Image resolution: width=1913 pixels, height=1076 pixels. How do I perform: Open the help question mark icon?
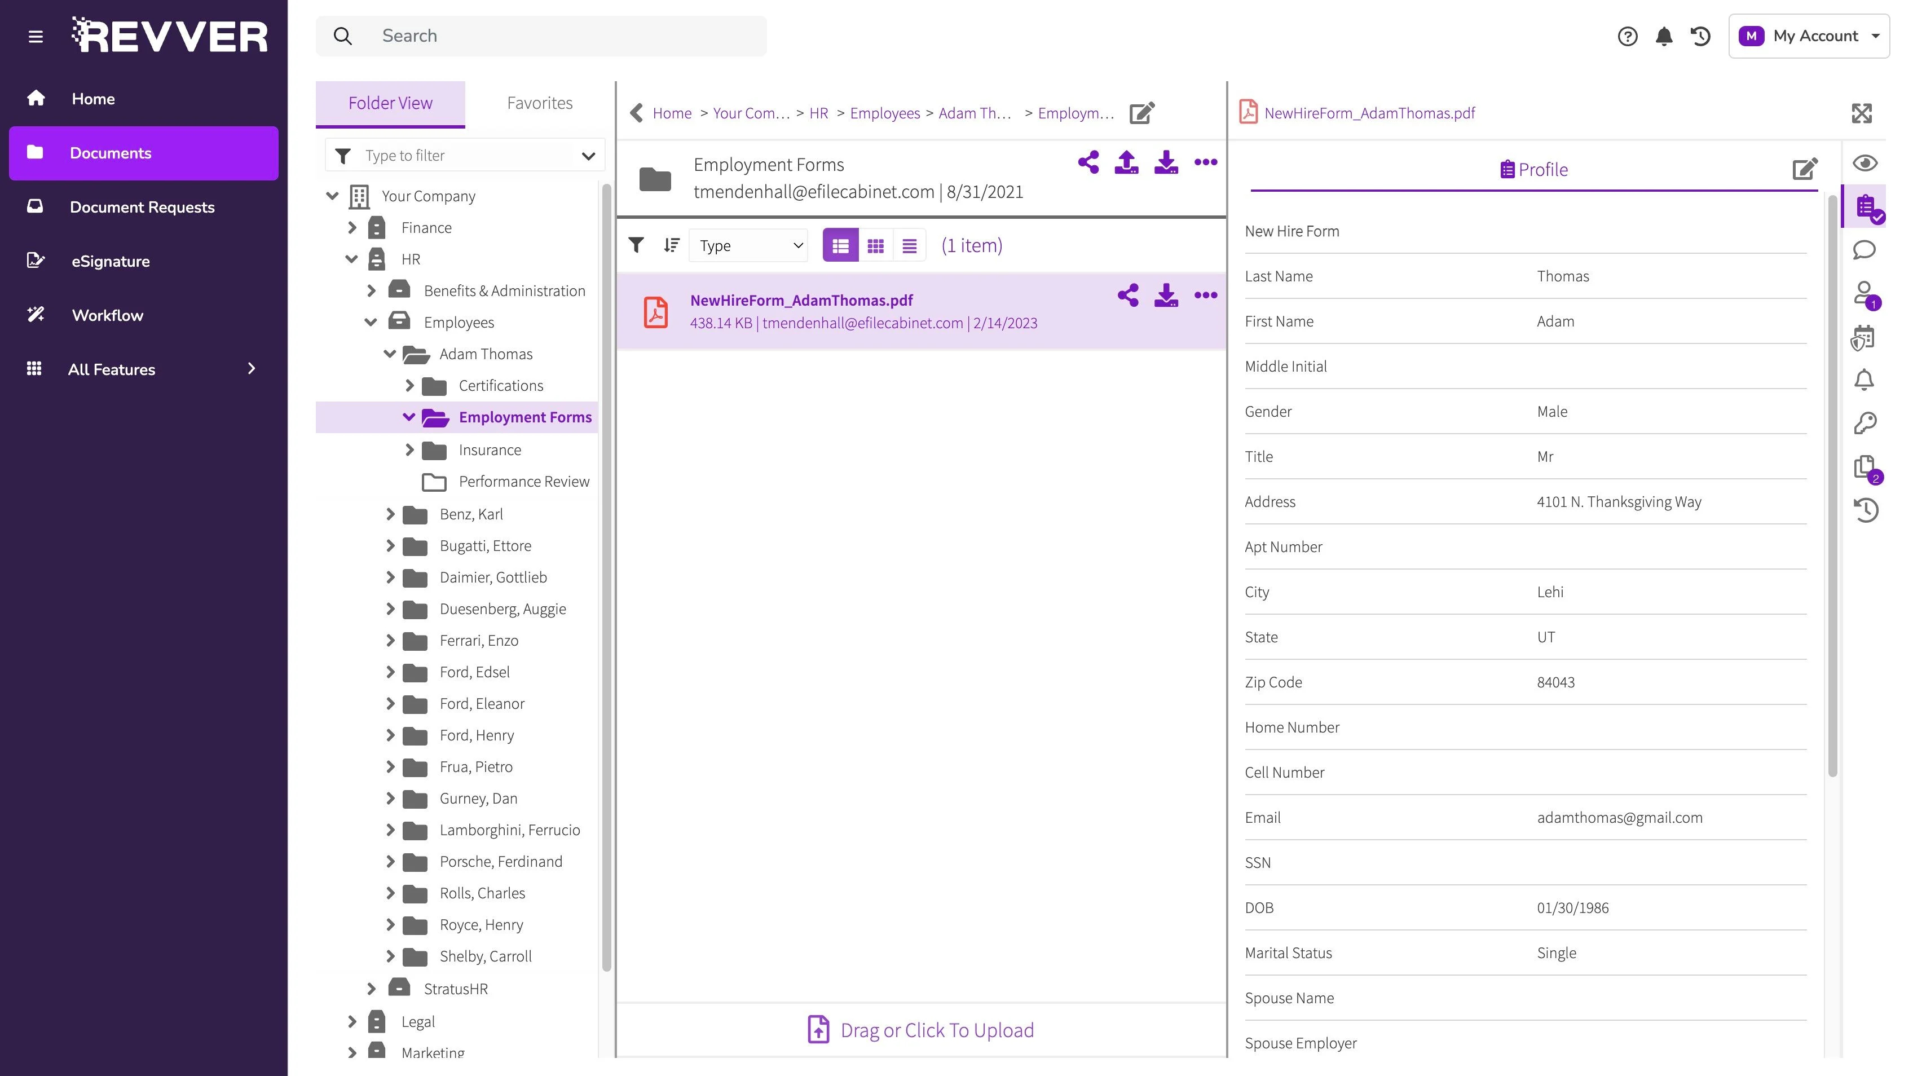point(1627,37)
